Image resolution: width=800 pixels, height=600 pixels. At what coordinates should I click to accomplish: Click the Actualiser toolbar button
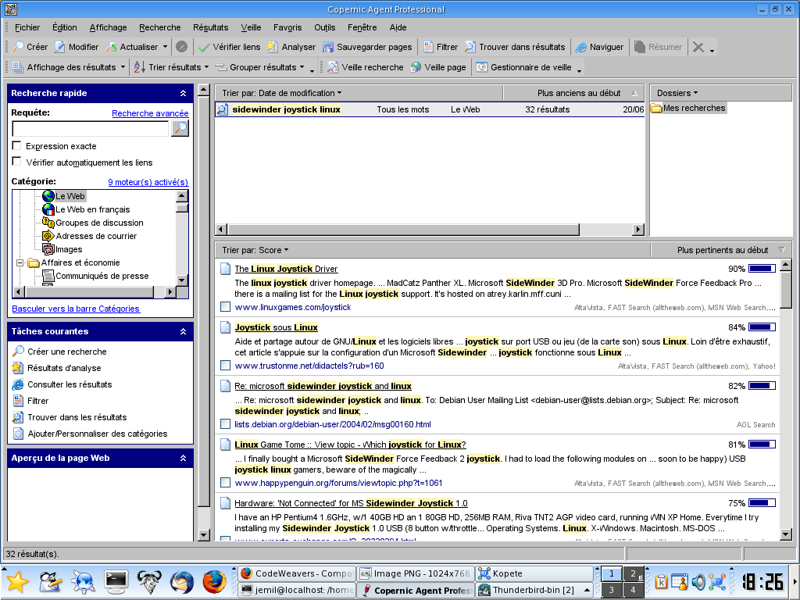pos(133,47)
